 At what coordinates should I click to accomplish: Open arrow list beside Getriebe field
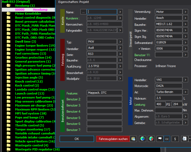[185, 122]
